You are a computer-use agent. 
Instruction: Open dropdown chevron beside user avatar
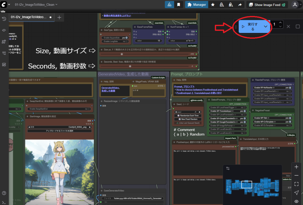[x=301, y=5]
